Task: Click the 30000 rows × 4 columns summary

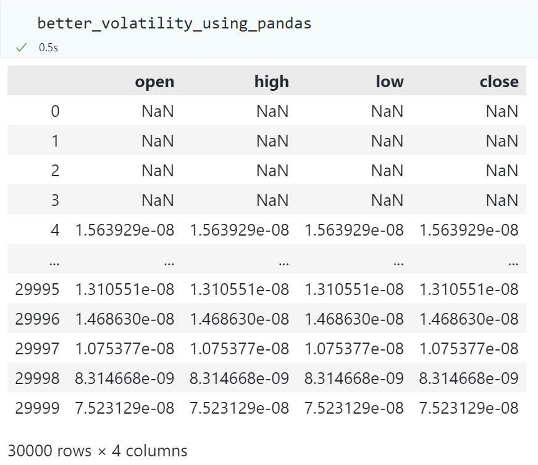Action: coord(97,451)
